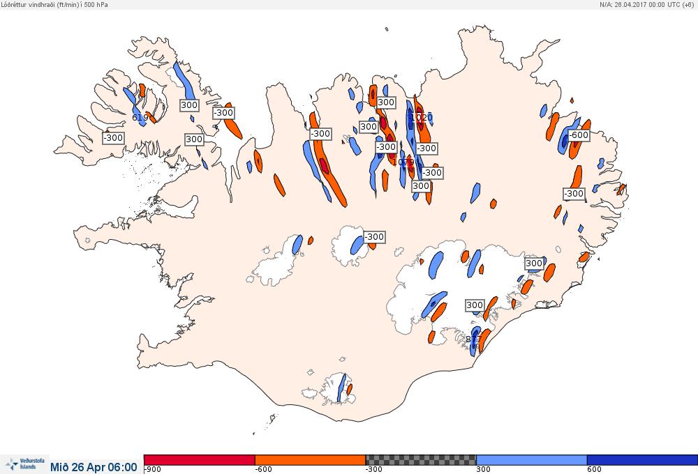Image resolution: width=698 pixels, height=474 pixels.
Task: Click the 600 legend value
Action: [x=594, y=469]
